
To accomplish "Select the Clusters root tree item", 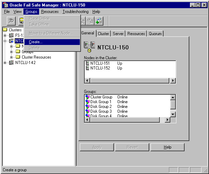I will click(15, 30).
